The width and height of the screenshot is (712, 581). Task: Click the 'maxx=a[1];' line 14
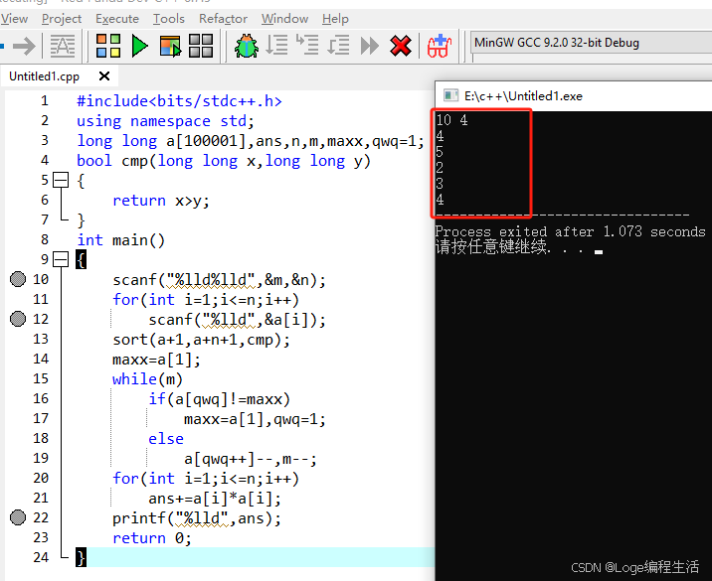point(157,360)
